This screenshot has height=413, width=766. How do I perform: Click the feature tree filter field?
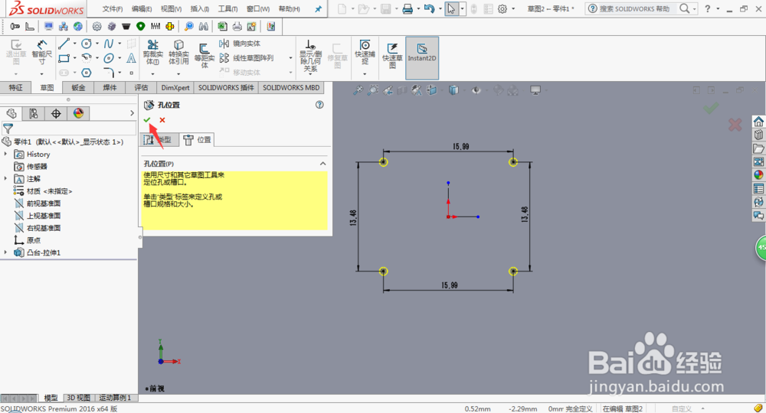coord(68,128)
